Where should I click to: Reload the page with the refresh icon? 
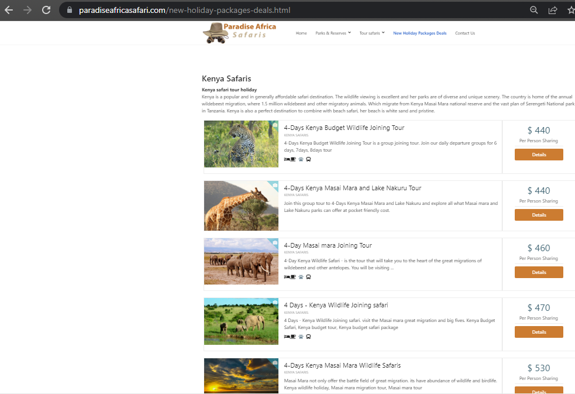coord(46,10)
